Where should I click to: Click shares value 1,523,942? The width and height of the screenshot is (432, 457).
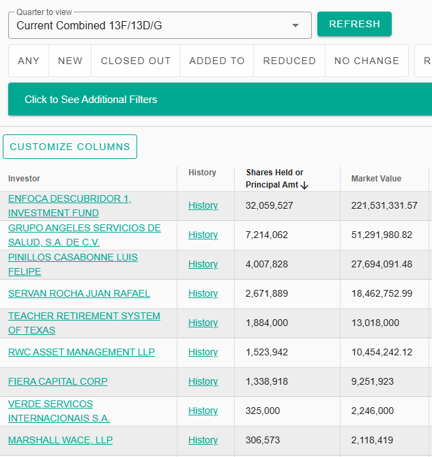tap(267, 352)
